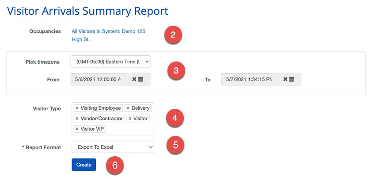This screenshot has width=372, height=177.
Task: Clear the From date with the X icon
Action: pyautogui.click(x=134, y=80)
